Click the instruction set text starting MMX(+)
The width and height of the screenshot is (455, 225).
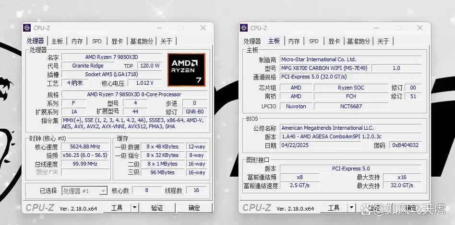134,124
